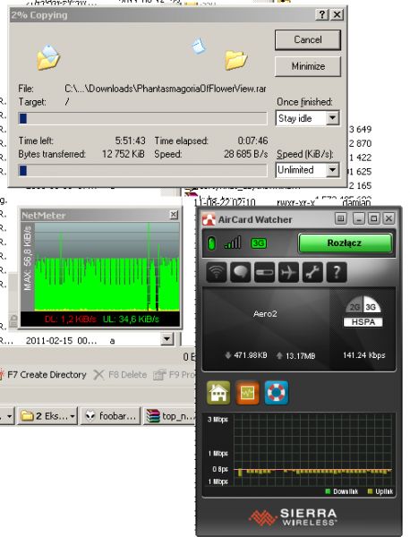The image size is (410, 537).
Task: Click the NetMeter traffic graph
Action: [x=107, y=267]
